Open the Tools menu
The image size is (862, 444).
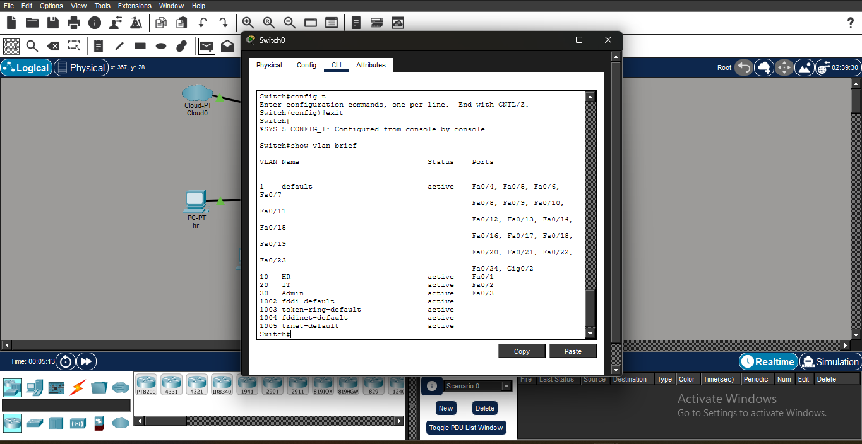click(102, 6)
